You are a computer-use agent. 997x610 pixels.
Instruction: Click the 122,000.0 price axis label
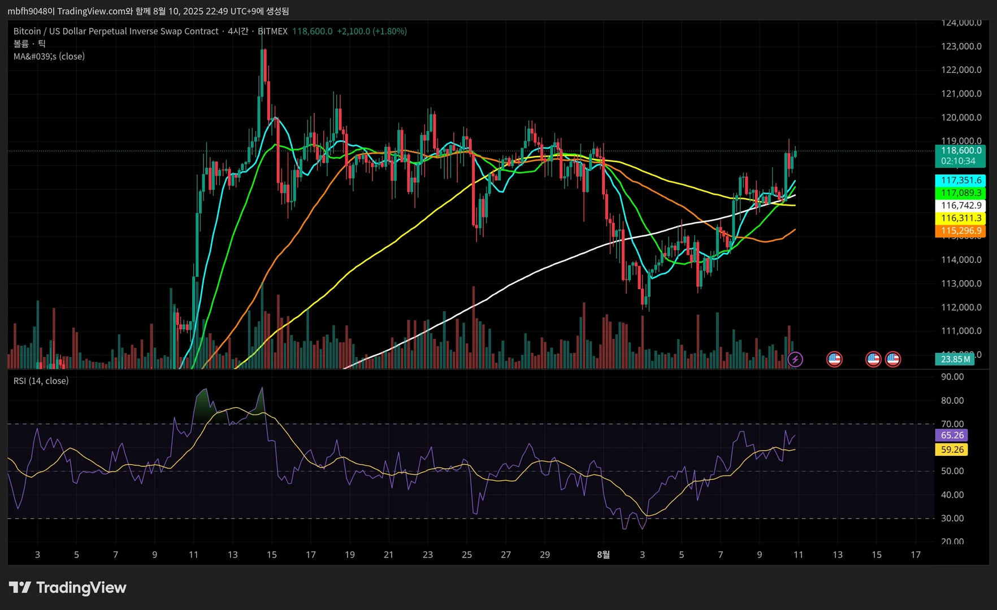pos(961,70)
